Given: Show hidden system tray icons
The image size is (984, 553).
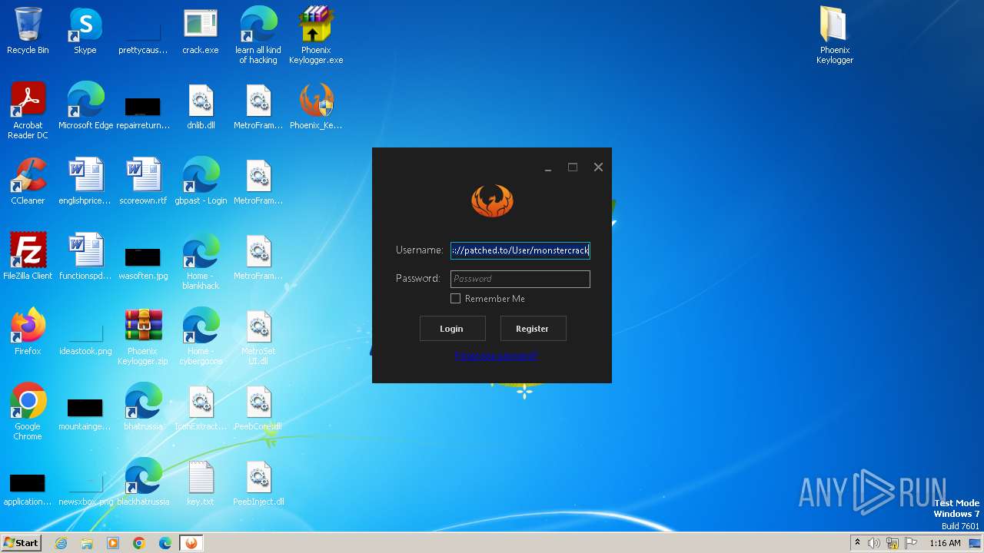Looking at the screenshot, I should 857,543.
